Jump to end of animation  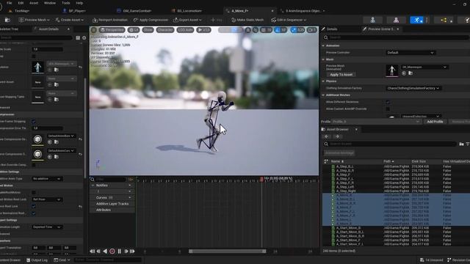(x=132, y=252)
